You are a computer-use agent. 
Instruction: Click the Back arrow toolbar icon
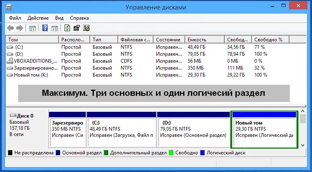(10, 28)
